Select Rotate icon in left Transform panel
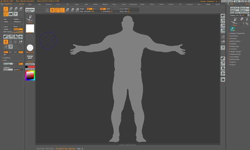Viewport: 250px width, 150px height. [20, 9]
